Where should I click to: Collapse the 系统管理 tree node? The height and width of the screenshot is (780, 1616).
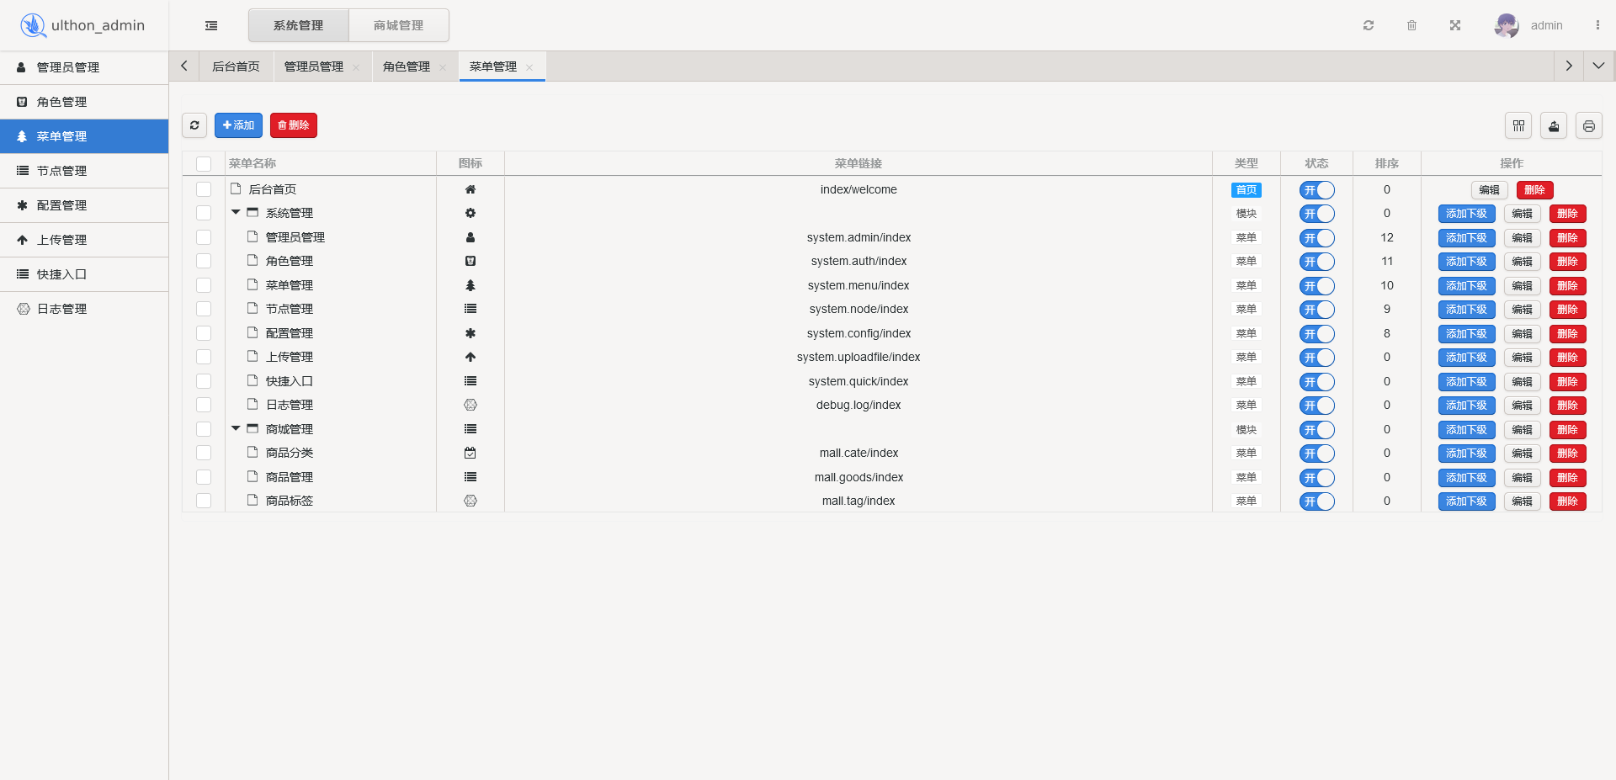[237, 213]
